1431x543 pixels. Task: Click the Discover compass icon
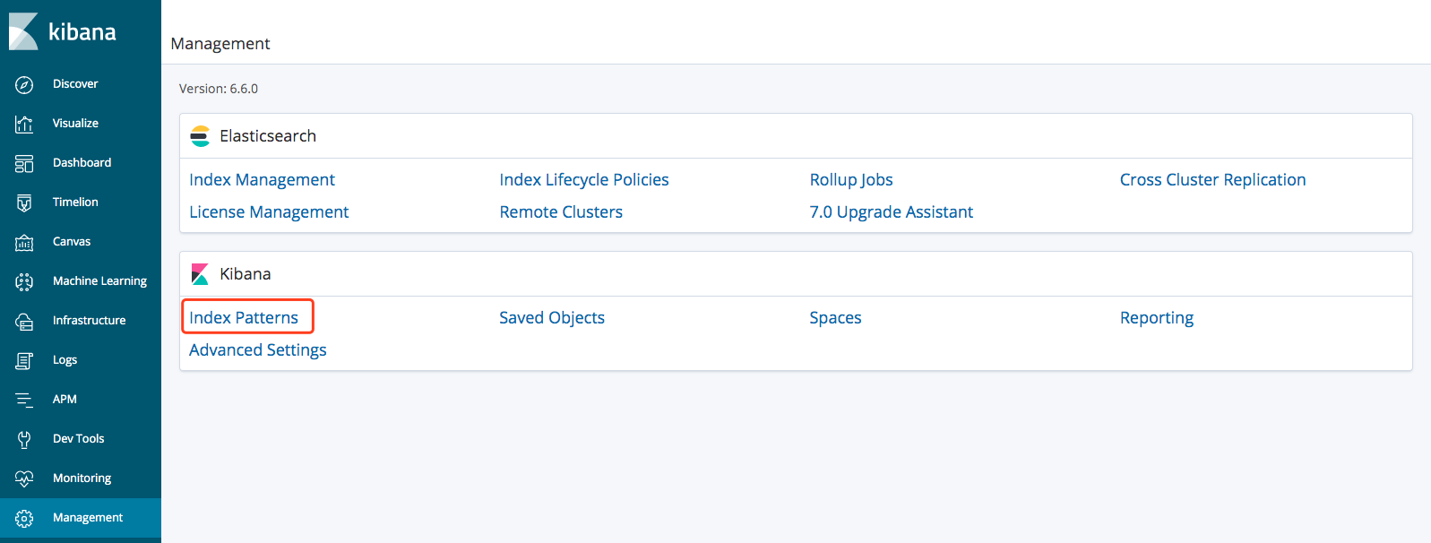(x=24, y=84)
